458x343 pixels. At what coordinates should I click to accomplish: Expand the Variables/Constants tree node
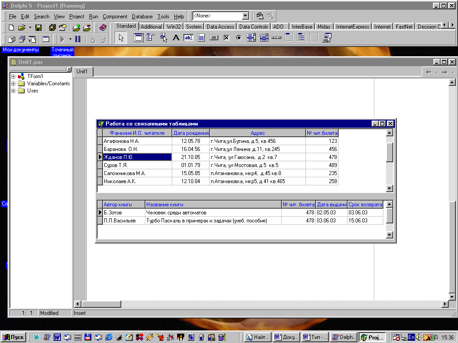13,84
